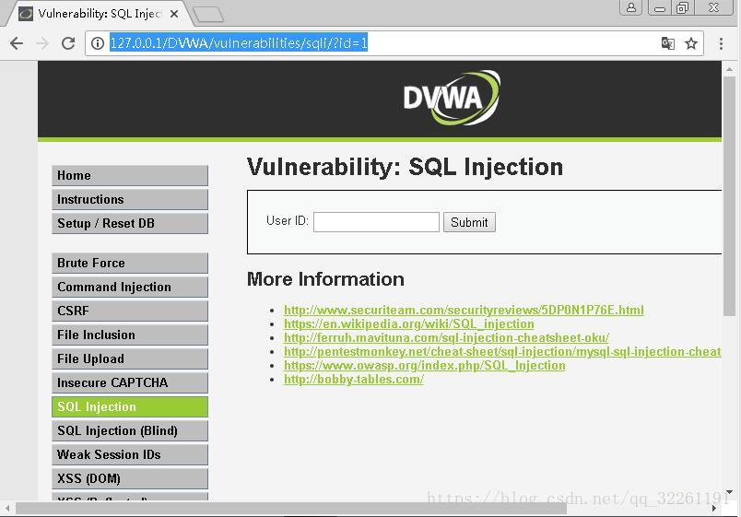View site info icon in address bar

[x=98, y=43]
